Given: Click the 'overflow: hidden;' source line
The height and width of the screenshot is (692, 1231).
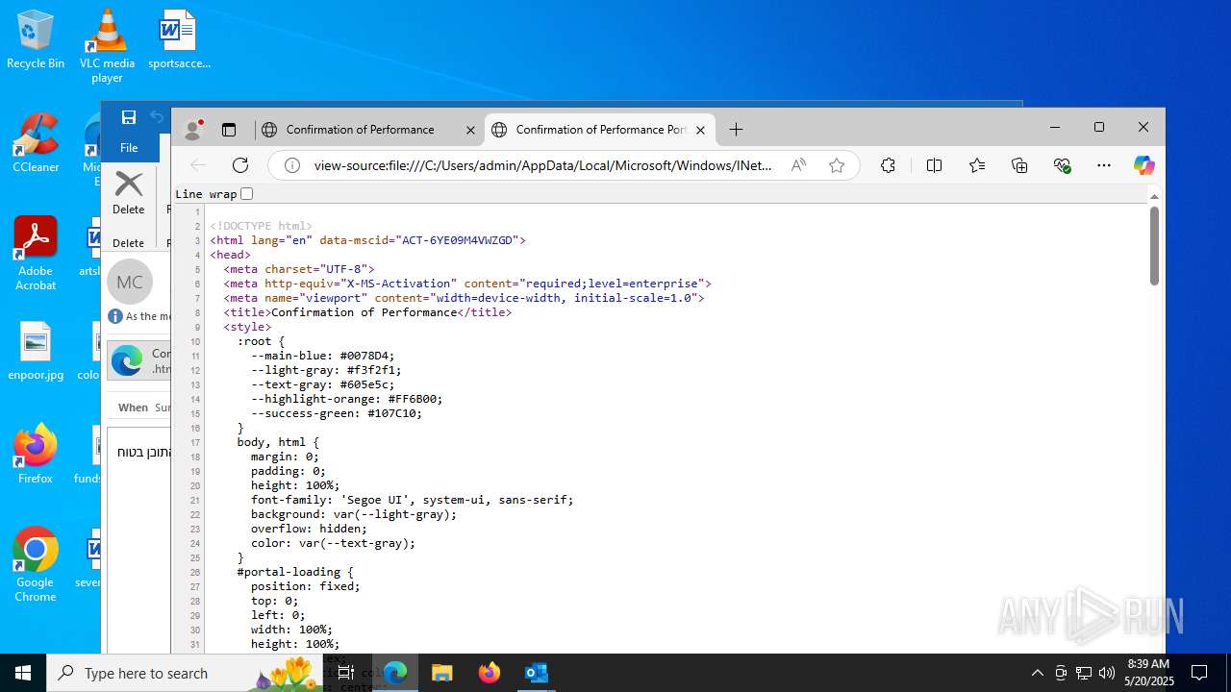Looking at the screenshot, I should coord(309,529).
